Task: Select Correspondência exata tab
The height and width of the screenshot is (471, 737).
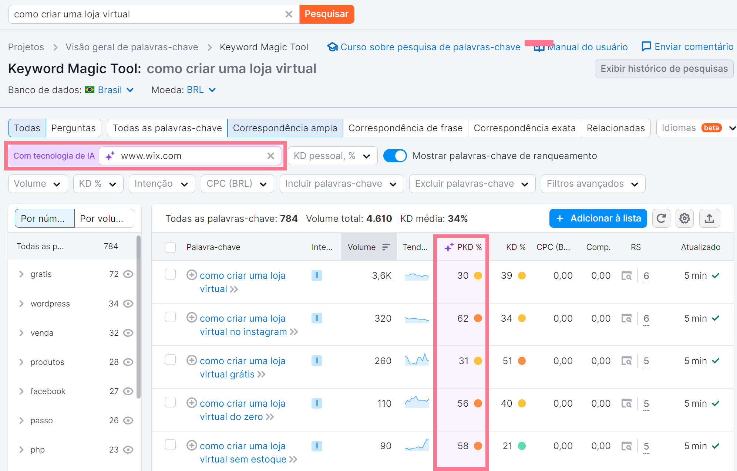Action: click(x=525, y=128)
